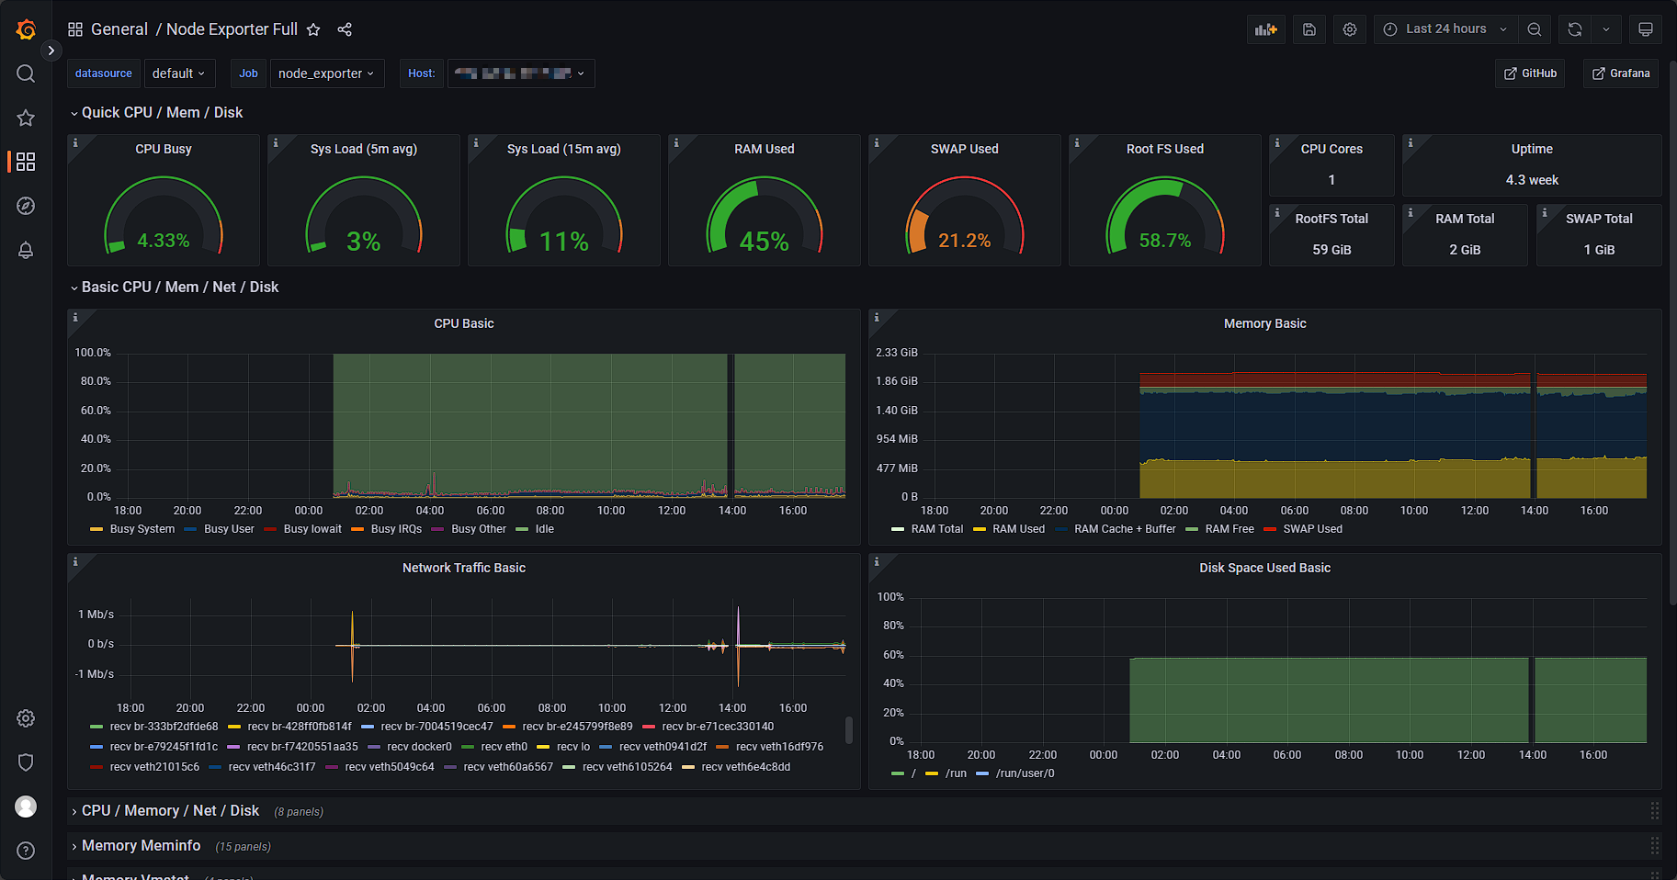Open the Explore compass icon
1677x880 pixels.
click(x=26, y=206)
